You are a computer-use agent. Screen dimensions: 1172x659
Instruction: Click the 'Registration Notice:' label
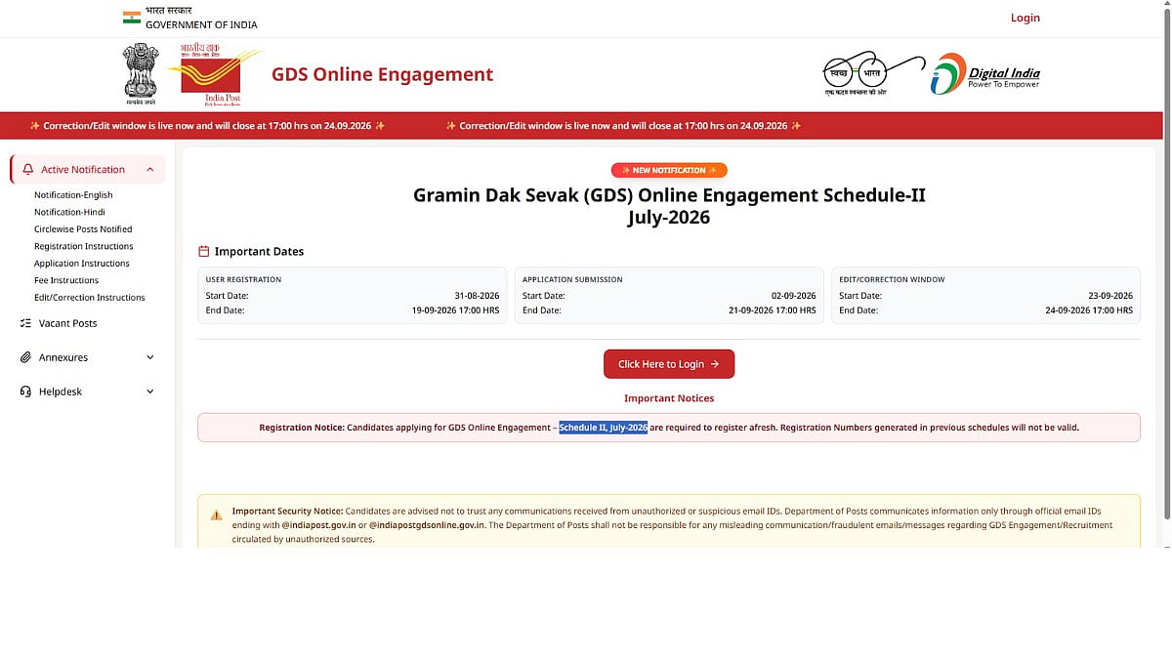point(302,428)
